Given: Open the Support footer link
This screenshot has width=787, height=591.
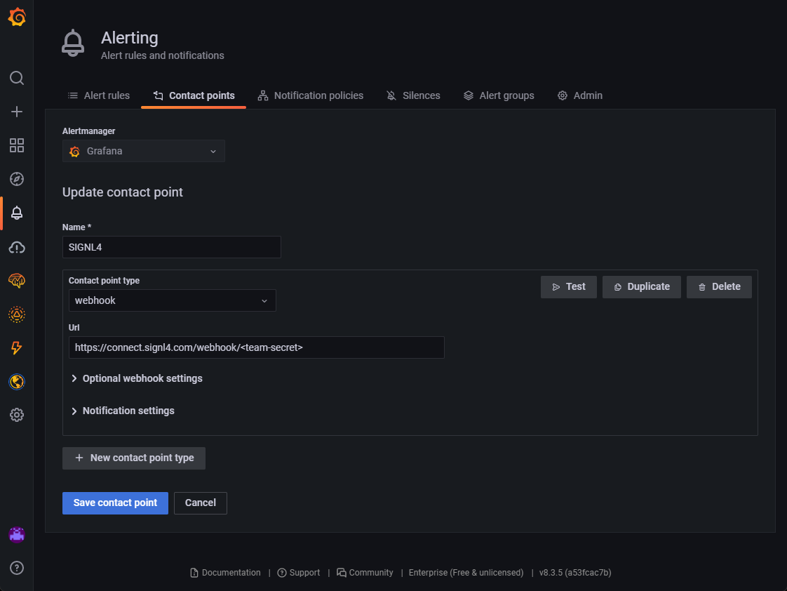Looking at the screenshot, I should pos(299,573).
